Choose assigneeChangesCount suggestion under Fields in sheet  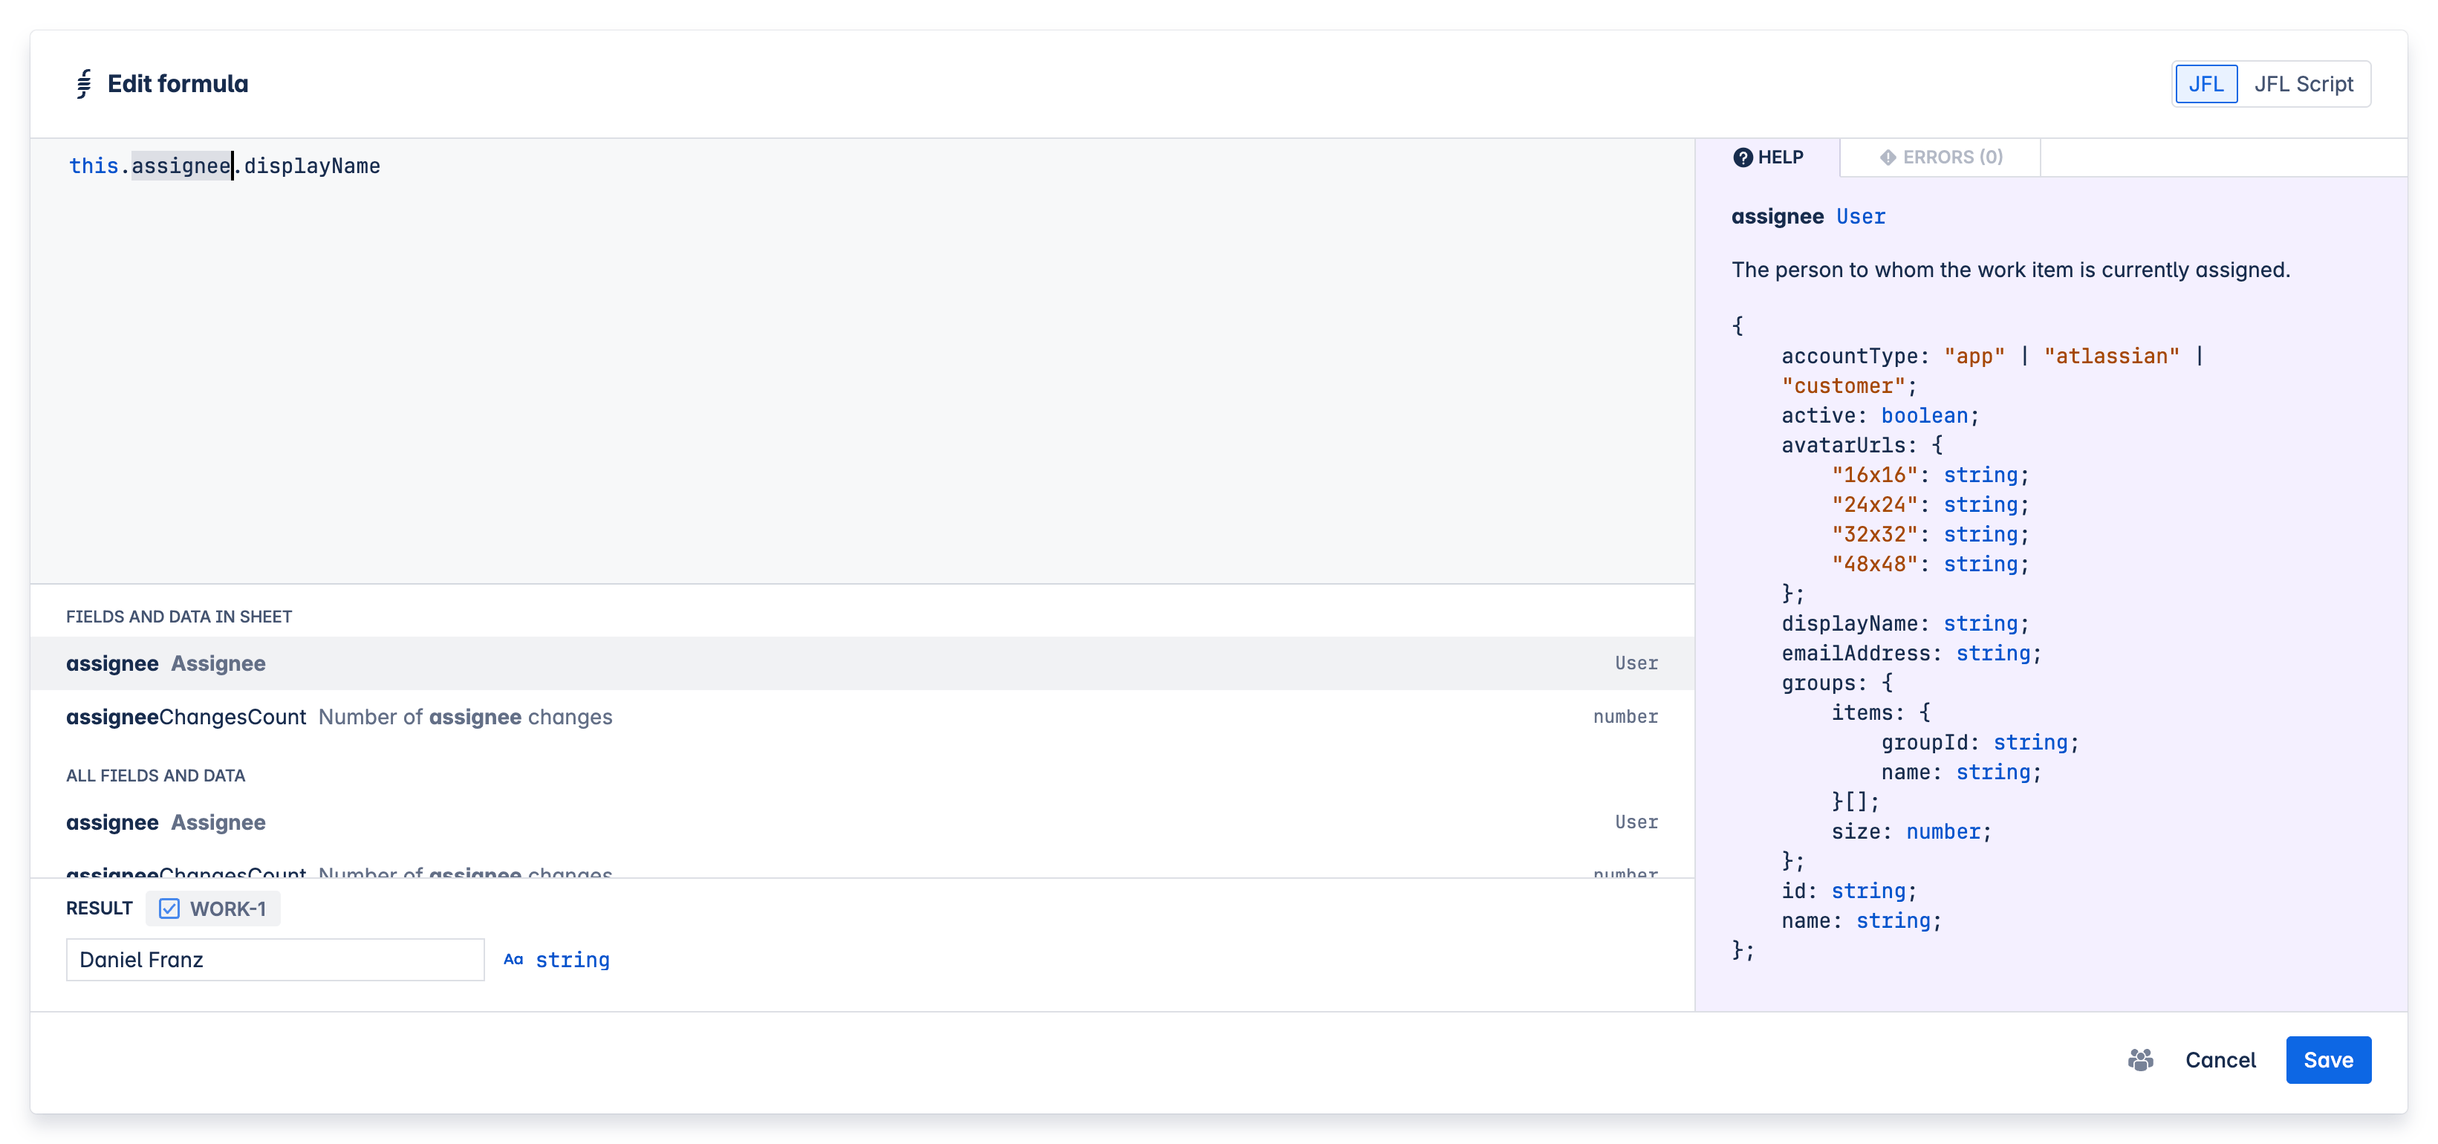coord(186,718)
